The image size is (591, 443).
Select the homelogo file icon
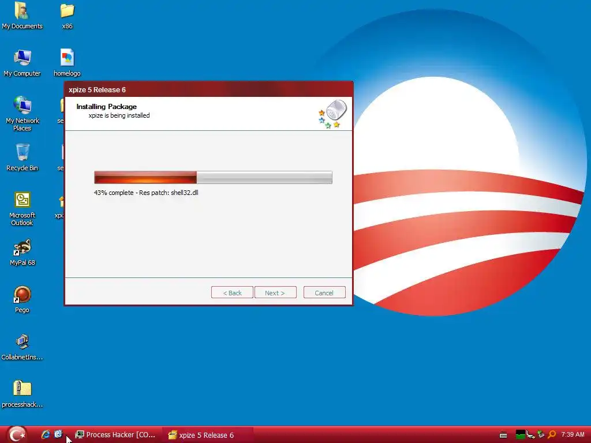(67, 63)
